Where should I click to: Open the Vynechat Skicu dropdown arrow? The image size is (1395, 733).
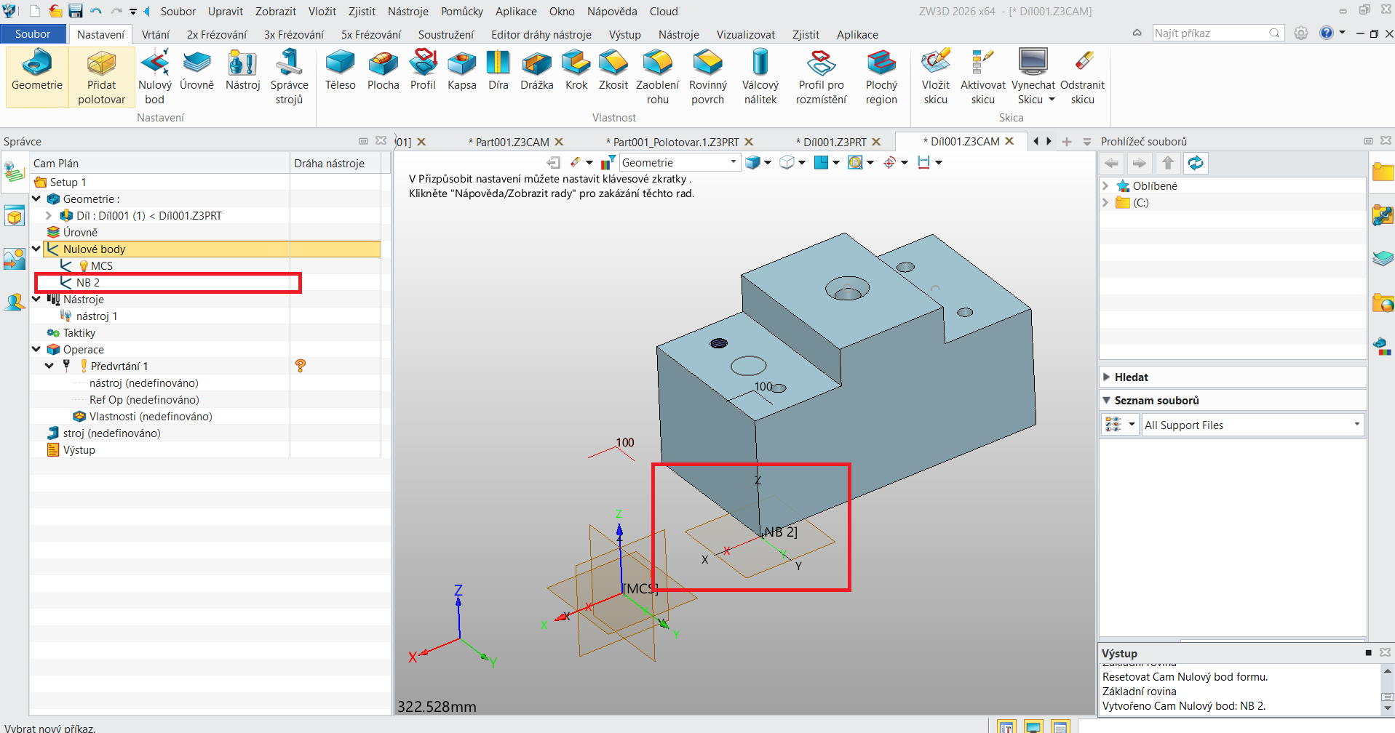point(1052,100)
